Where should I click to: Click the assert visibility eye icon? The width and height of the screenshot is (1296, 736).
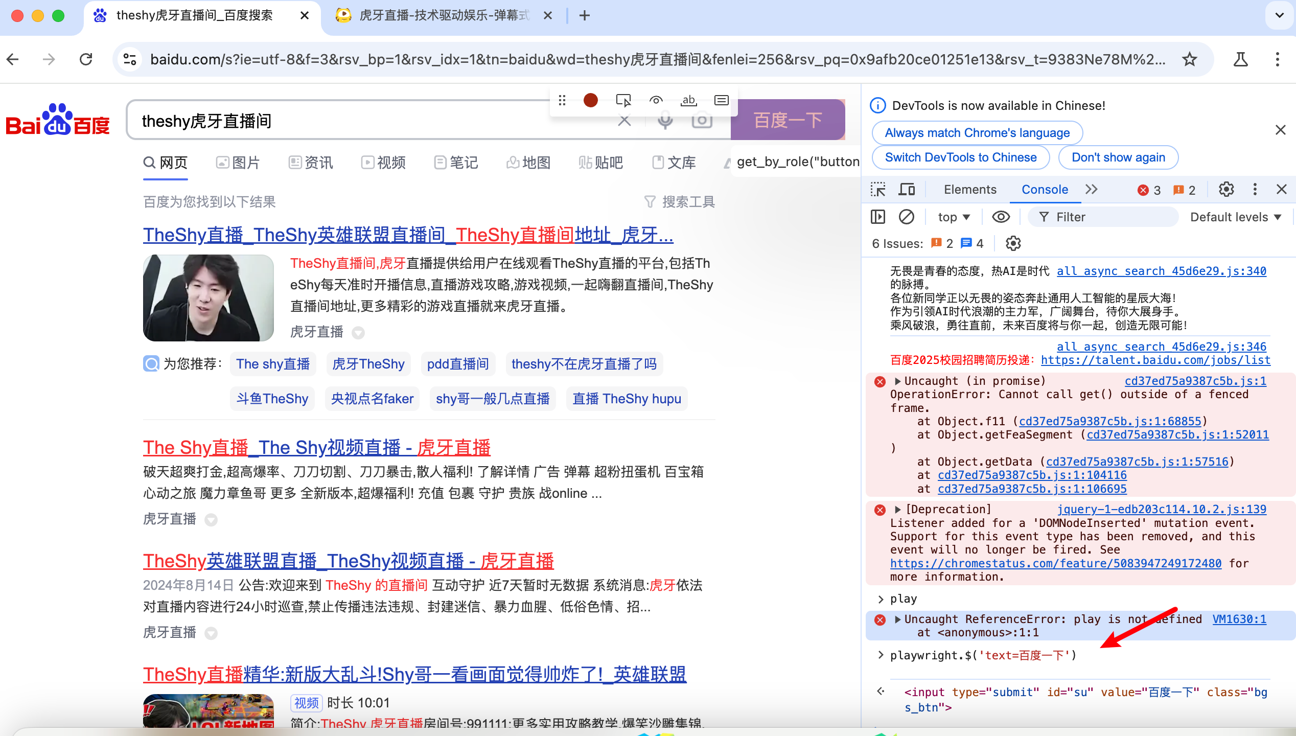656,100
